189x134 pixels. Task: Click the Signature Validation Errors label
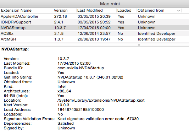[x=29, y=119]
